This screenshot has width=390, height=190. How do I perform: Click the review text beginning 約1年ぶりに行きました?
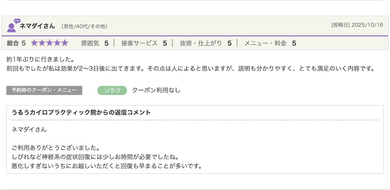coord(191,64)
